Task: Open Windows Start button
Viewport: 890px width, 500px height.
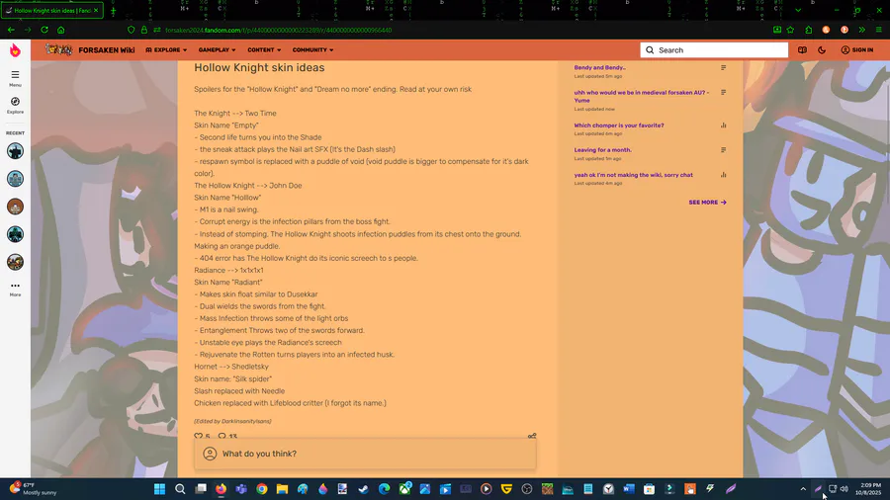Action: [159, 489]
